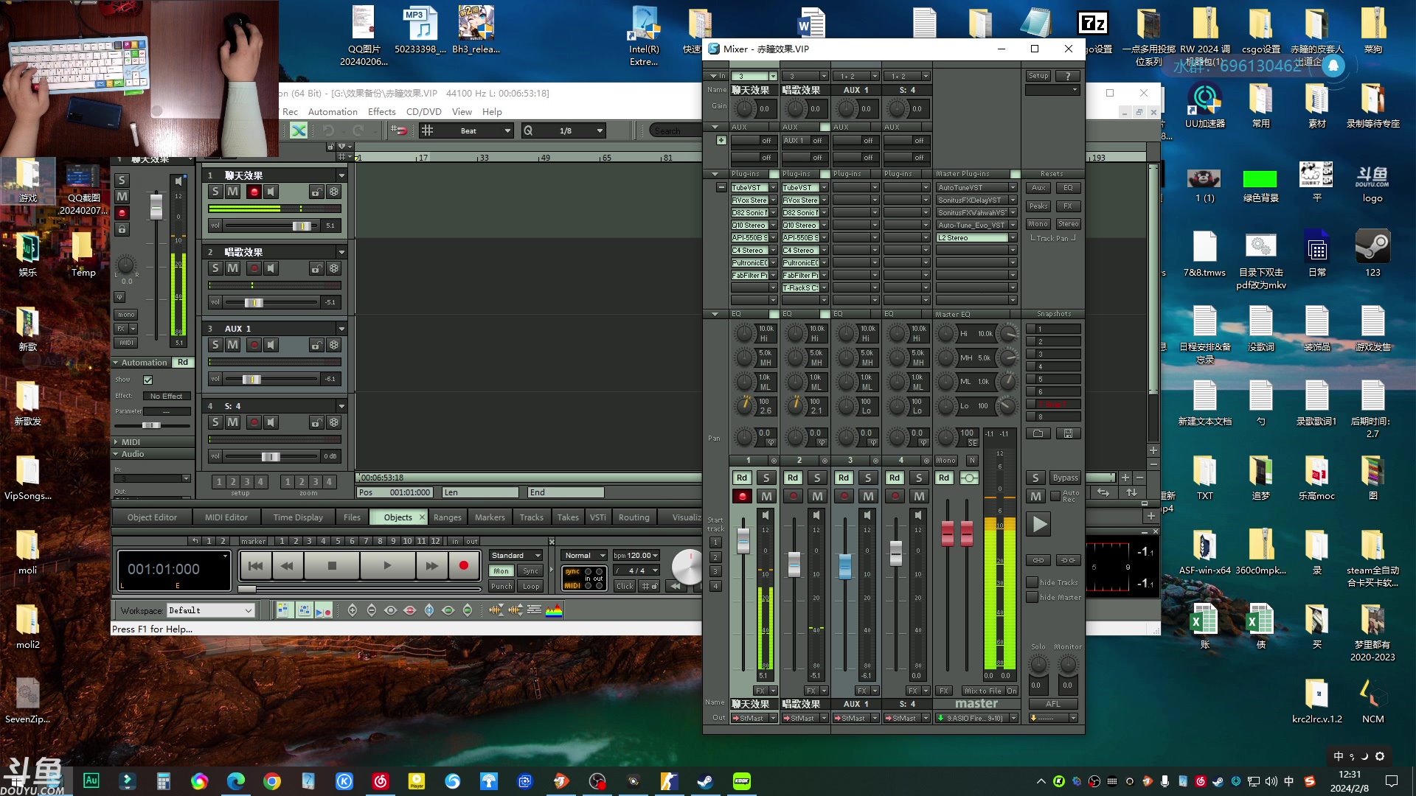Expand the MIDI section in track inspector
Screen dimensions: 1416x796
point(116,442)
